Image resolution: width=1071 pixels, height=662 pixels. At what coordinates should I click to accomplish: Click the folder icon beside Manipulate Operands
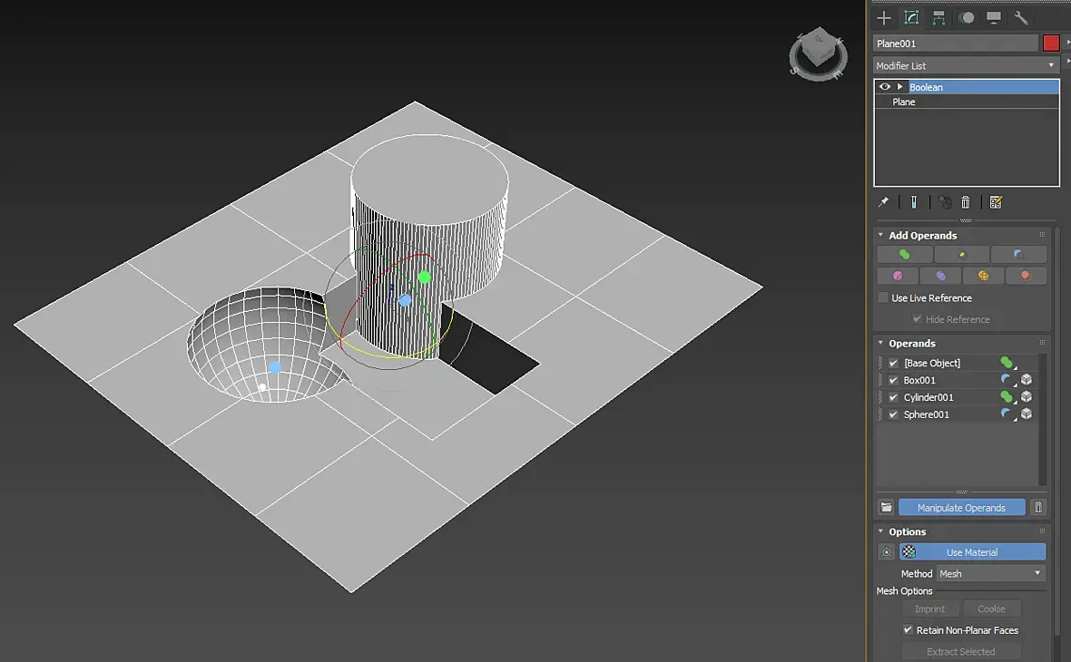886,507
